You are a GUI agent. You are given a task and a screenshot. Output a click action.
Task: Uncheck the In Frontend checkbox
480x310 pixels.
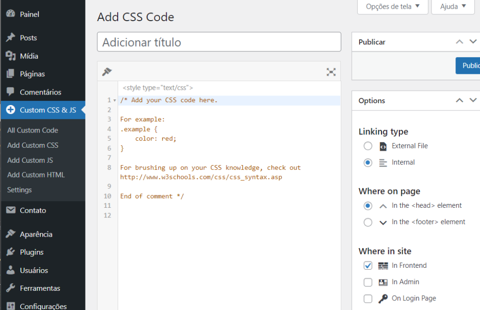coord(368,265)
